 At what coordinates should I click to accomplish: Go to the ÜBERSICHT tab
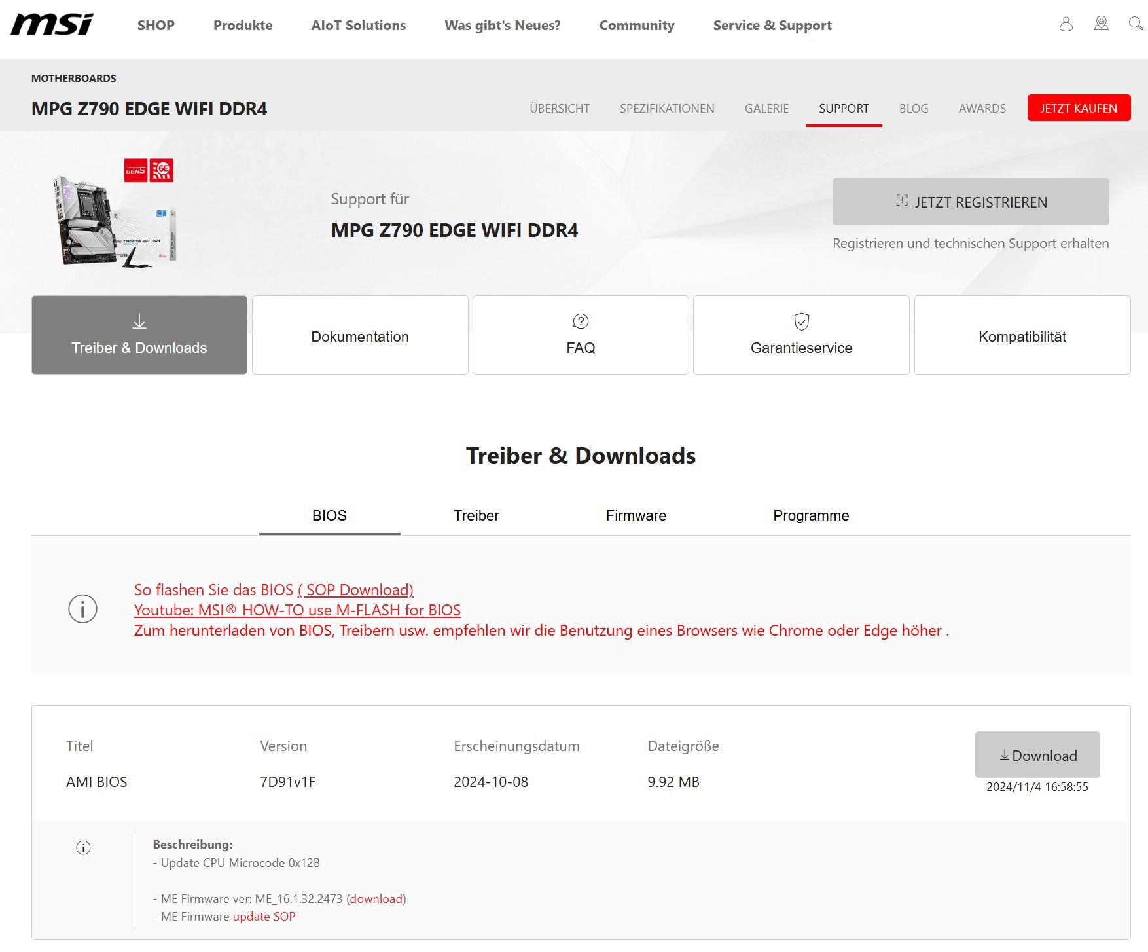point(560,109)
